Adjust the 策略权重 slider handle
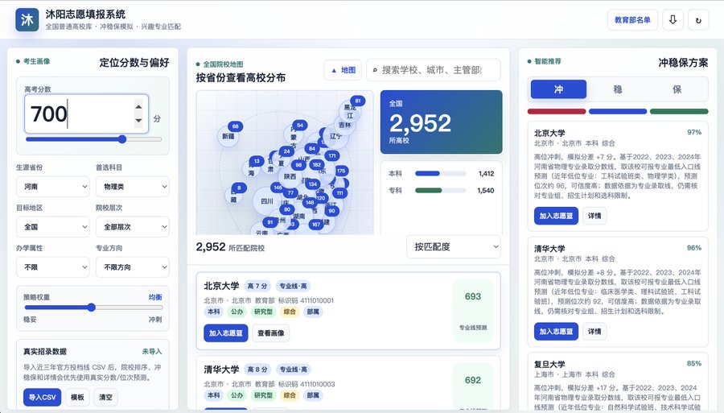 coord(92,308)
